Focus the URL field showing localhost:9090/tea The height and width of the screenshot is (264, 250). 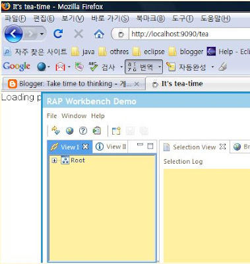[189, 34]
